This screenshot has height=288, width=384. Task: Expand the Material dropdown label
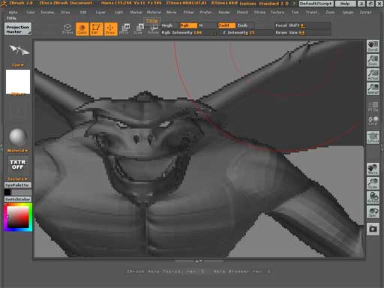click(17, 151)
